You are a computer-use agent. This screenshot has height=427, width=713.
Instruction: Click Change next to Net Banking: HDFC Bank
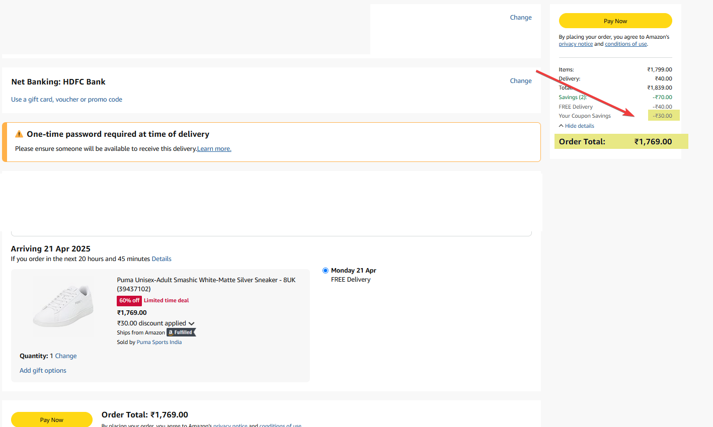(x=521, y=80)
